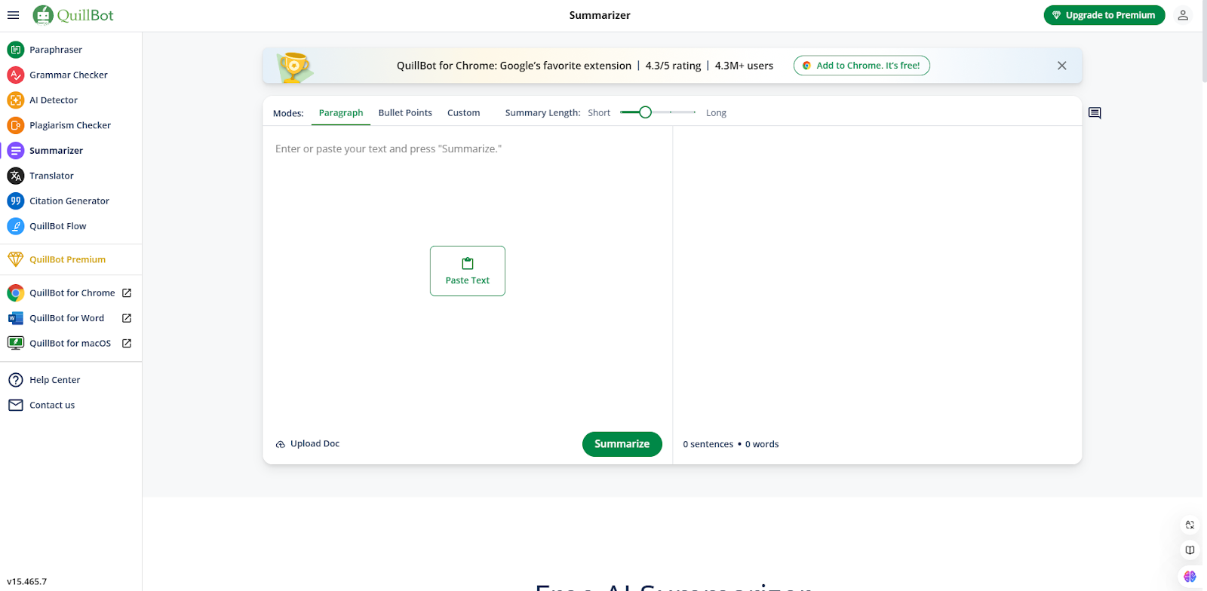Viewport: 1207px width, 591px height.
Task: Open external link beside QuillBot for macOS
Action: [x=127, y=343]
